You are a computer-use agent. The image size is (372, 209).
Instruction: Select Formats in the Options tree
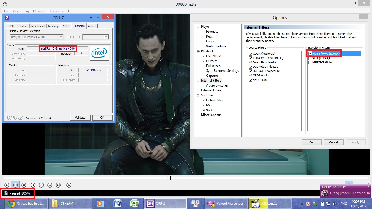pyautogui.click(x=212, y=32)
